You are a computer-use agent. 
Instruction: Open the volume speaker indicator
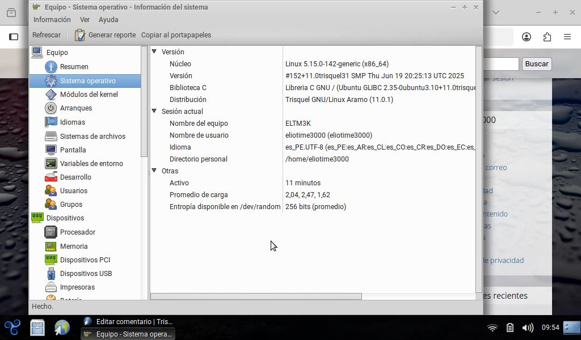528,328
